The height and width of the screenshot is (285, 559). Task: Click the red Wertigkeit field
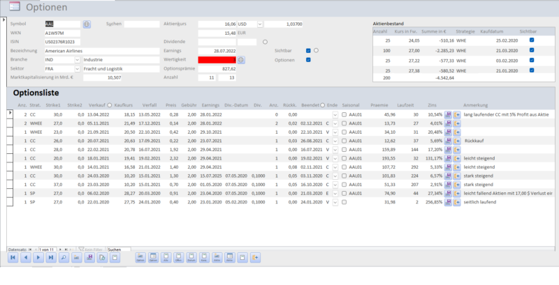click(x=217, y=60)
